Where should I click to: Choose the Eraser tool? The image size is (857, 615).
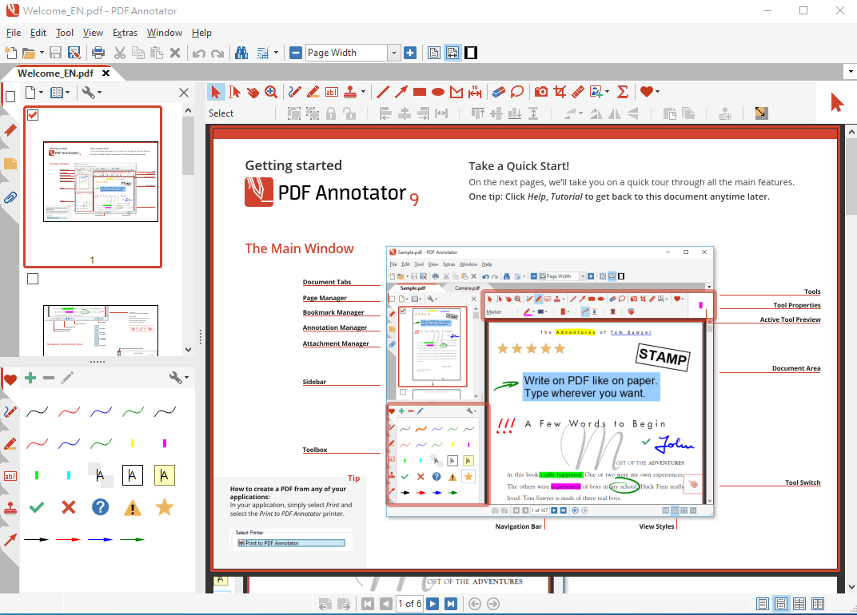(x=498, y=92)
